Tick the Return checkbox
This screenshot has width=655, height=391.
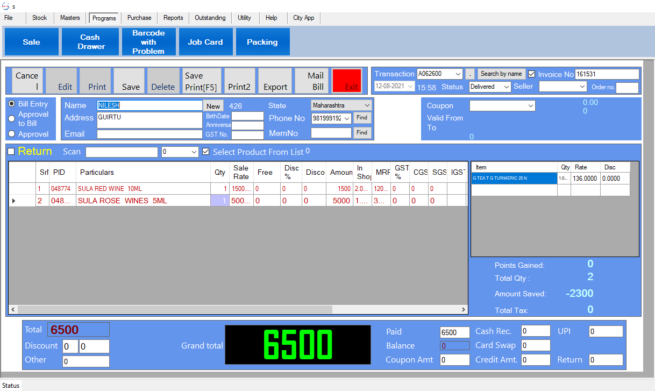tap(11, 152)
